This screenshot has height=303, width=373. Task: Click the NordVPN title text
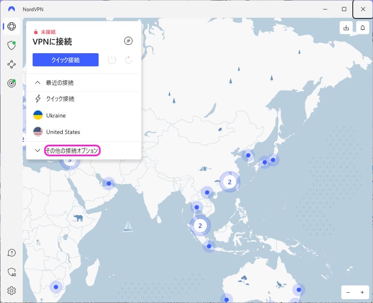33,9
